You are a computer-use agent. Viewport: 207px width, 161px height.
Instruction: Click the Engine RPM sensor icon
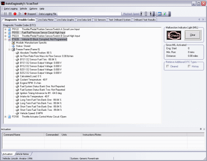17,83
